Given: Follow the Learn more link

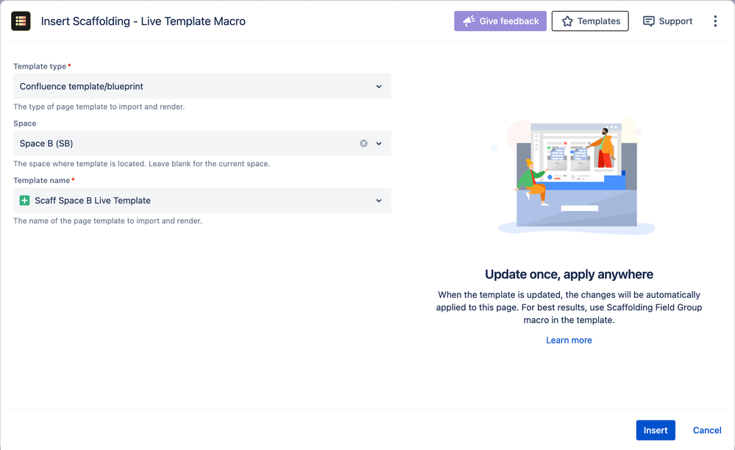Looking at the screenshot, I should [569, 340].
